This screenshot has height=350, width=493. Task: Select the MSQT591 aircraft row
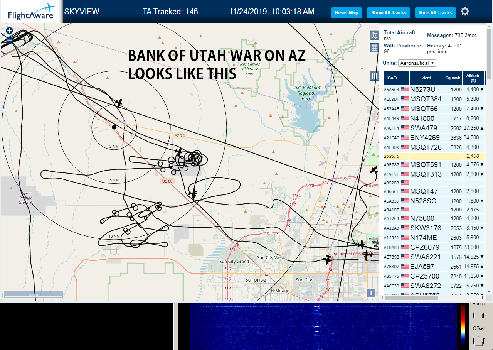[x=434, y=165]
